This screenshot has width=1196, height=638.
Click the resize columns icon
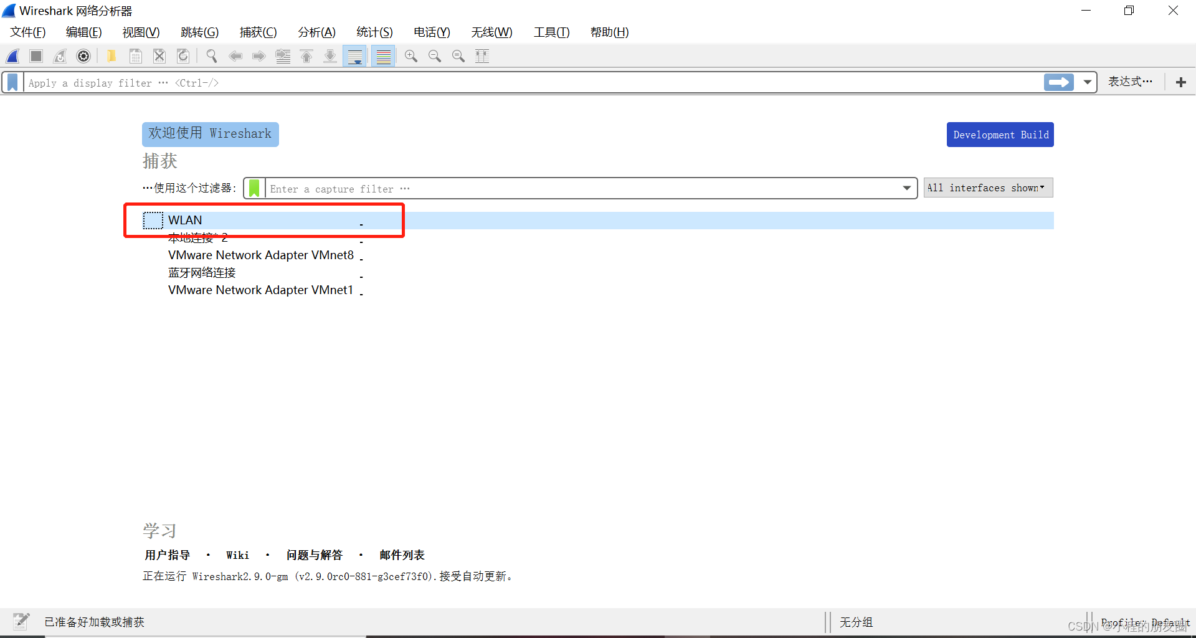(482, 56)
